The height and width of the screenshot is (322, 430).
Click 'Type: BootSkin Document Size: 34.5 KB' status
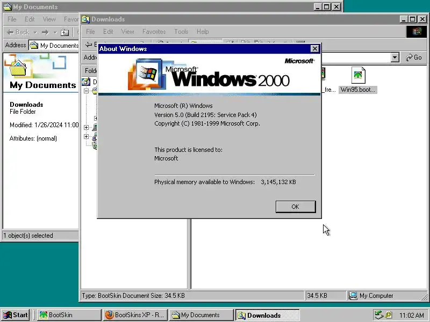coord(133,296)
